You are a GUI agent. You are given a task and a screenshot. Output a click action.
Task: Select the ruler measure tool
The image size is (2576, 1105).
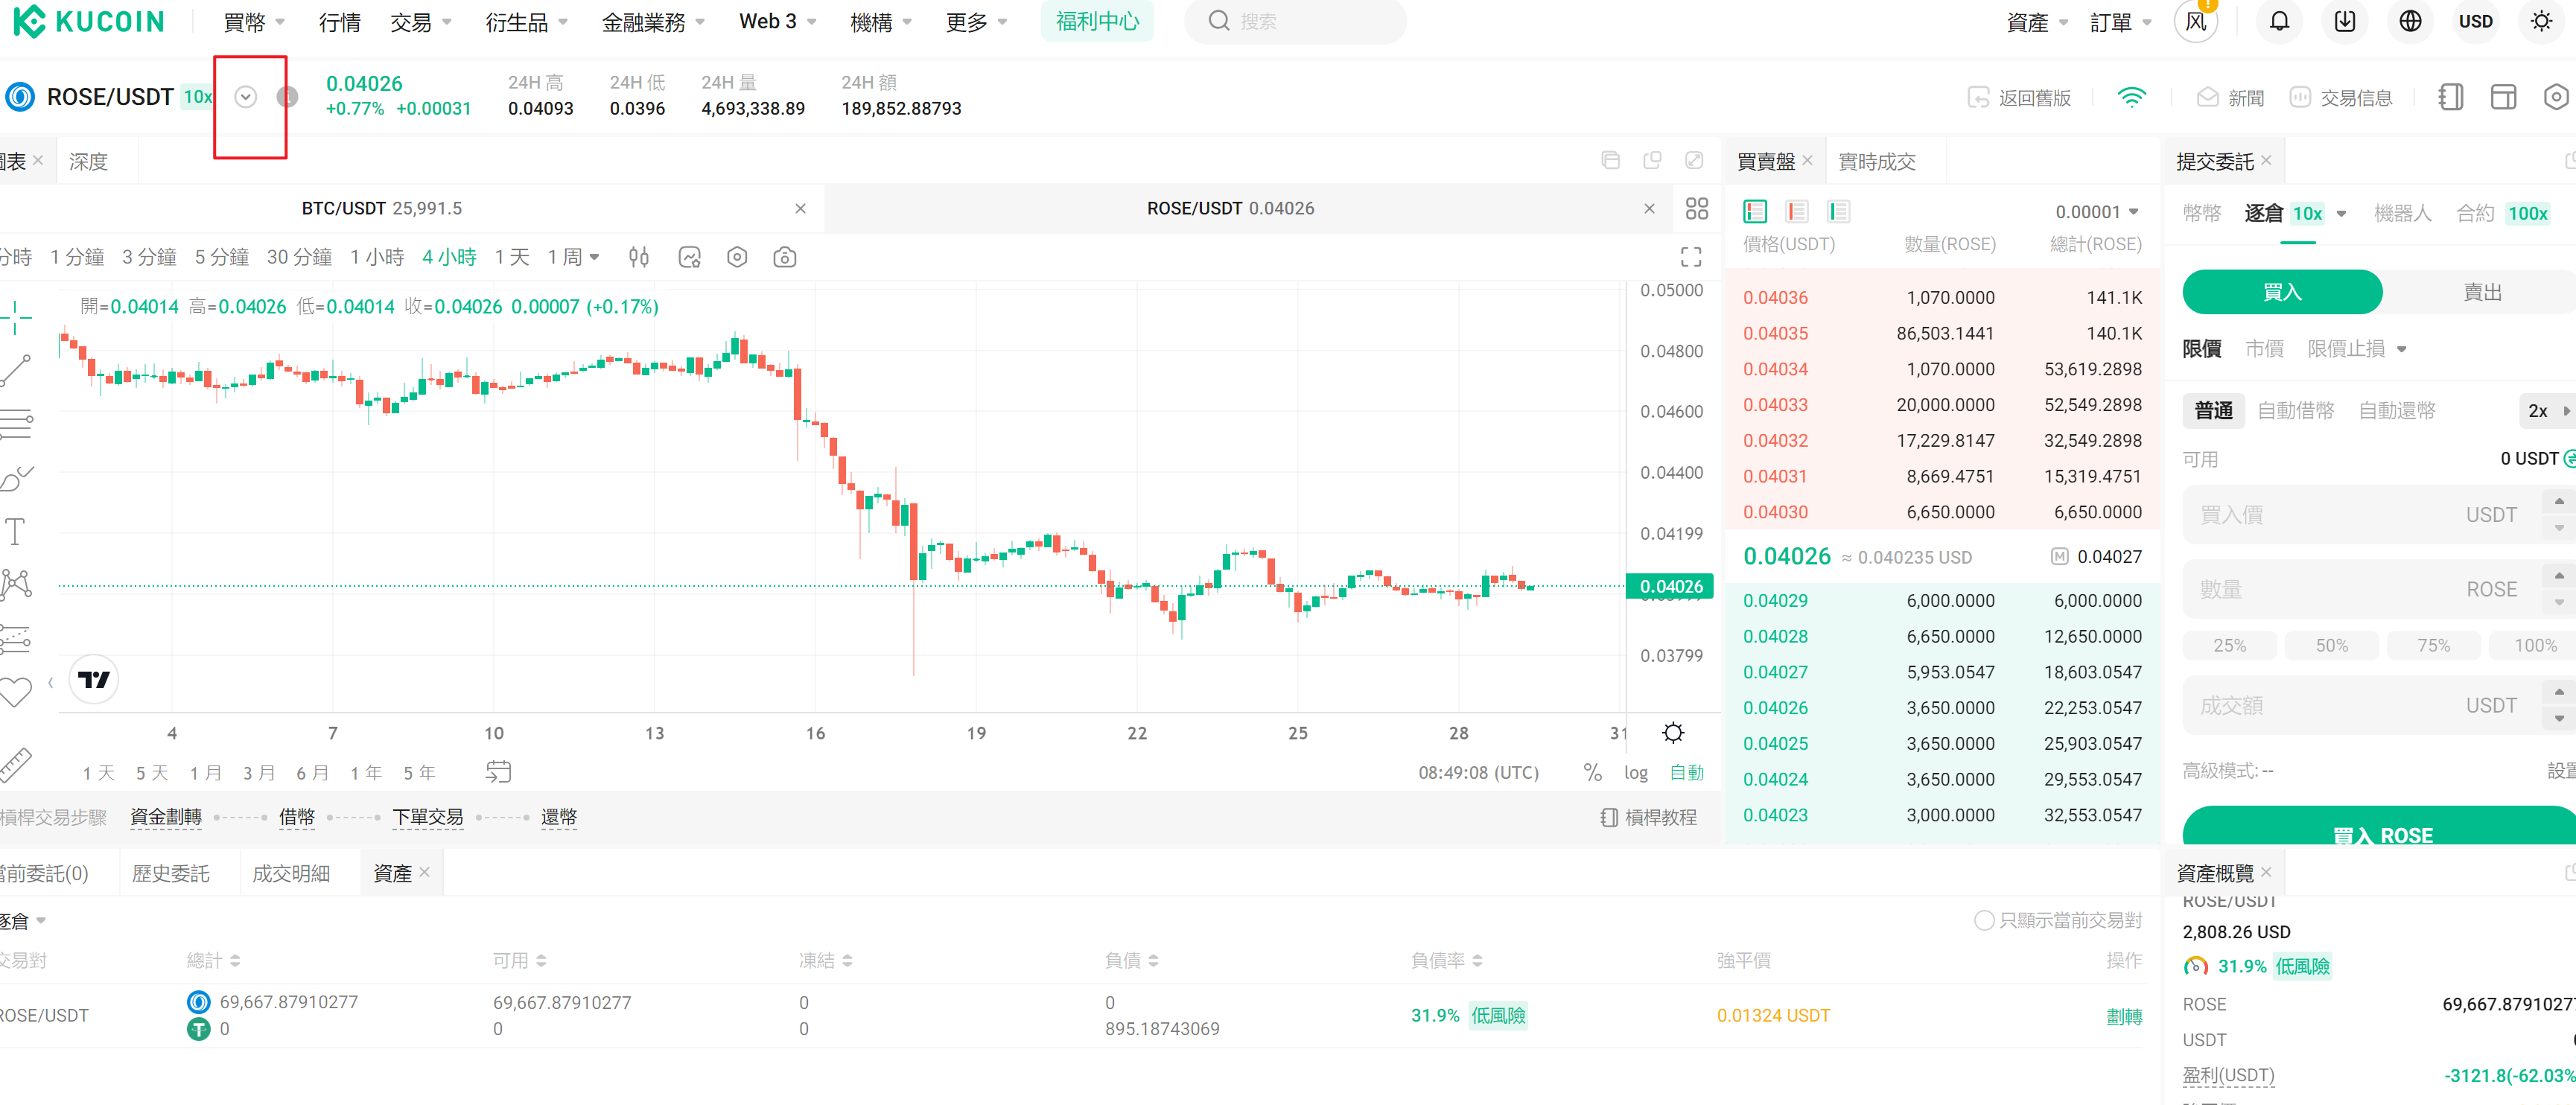tap(15, 764)
